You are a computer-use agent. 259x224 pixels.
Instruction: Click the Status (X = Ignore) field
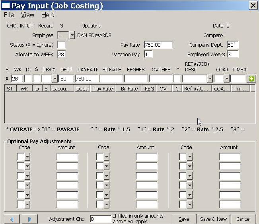(61, 45)
